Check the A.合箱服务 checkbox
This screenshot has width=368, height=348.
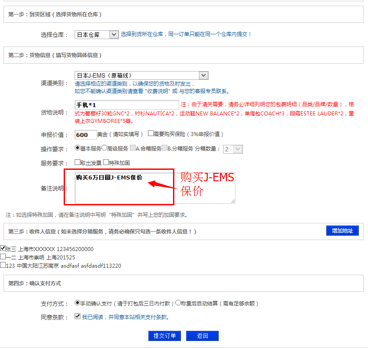coord(133,148)
